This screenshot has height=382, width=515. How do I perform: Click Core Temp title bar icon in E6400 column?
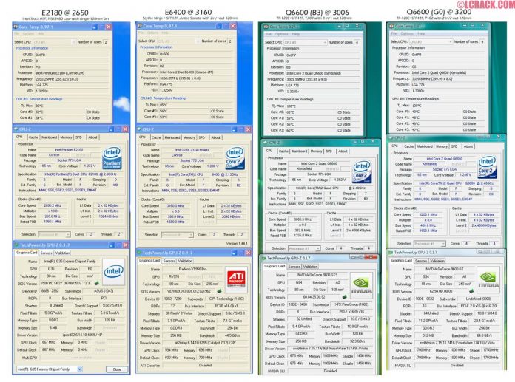coord(140,26)
